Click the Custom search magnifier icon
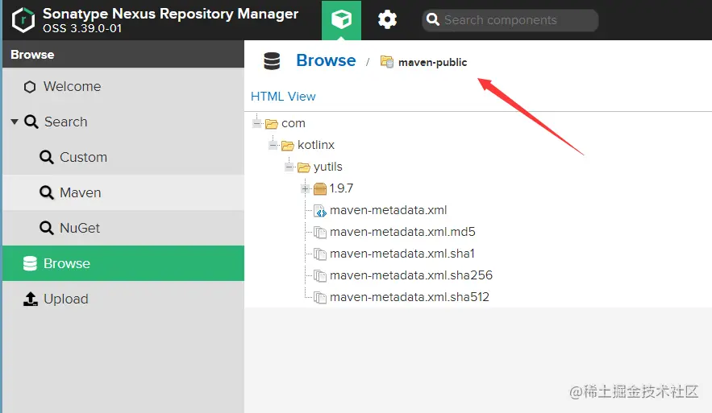Viewport: 712px width, 413px height. [46, 157]
